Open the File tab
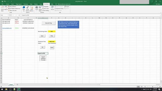The width and height of the screenshot is (162, 91). pos(2,4)
